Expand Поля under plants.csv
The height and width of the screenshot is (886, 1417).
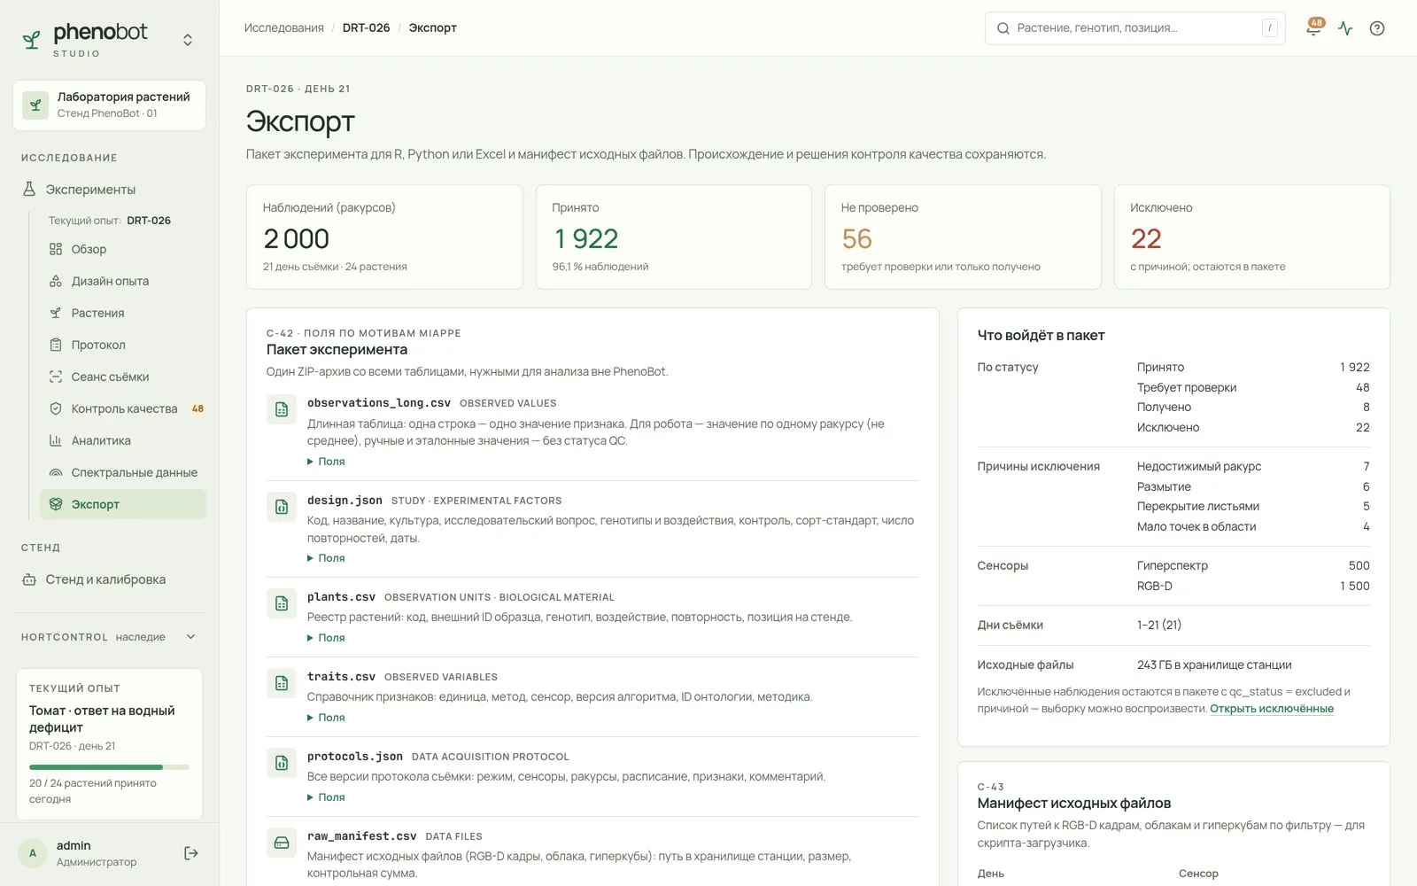(326, 638)
